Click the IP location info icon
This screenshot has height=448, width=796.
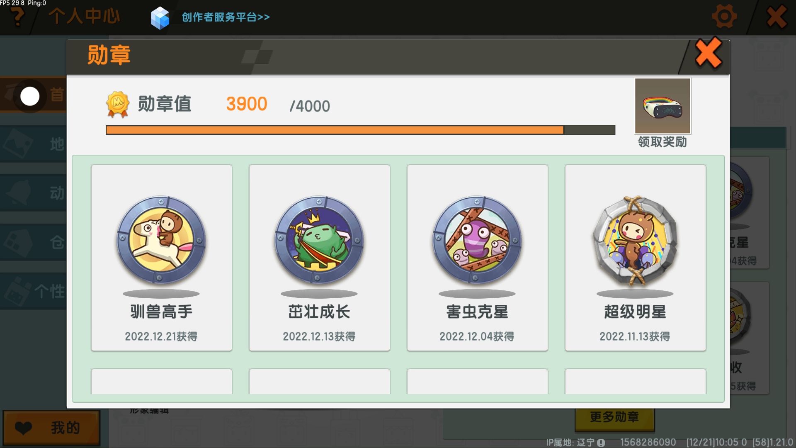click(601, 443)
